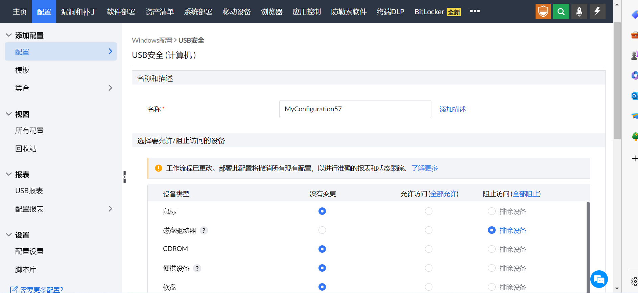This screenshot has height=293, width=638.
Task: Select 阻止访问 for CDROM
Action: coord(492,249)
